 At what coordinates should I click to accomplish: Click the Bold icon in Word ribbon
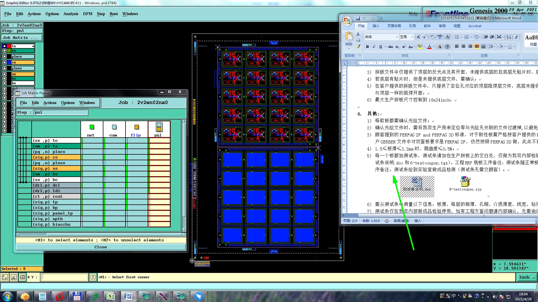tap(367, 47)
